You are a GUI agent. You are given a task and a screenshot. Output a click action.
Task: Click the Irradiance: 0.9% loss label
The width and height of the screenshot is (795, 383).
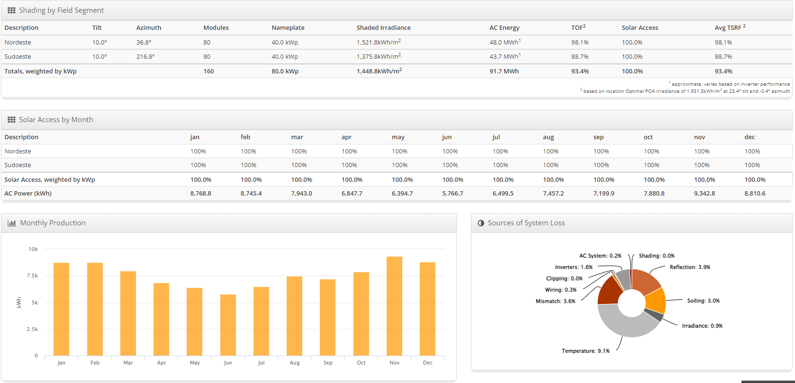(x=702, y=326)
